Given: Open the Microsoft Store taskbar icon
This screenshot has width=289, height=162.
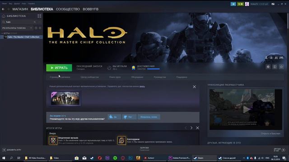Looking at the screenshot, I should click(x=76, y=158).
